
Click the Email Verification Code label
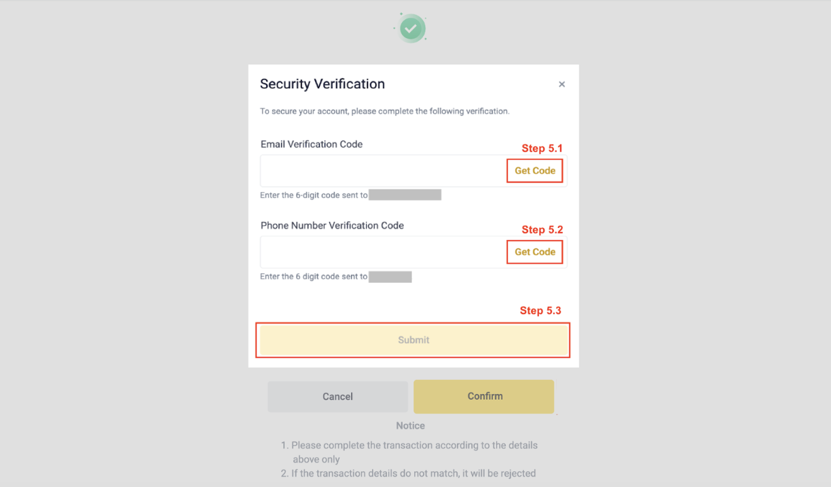(x=312, y=144)
